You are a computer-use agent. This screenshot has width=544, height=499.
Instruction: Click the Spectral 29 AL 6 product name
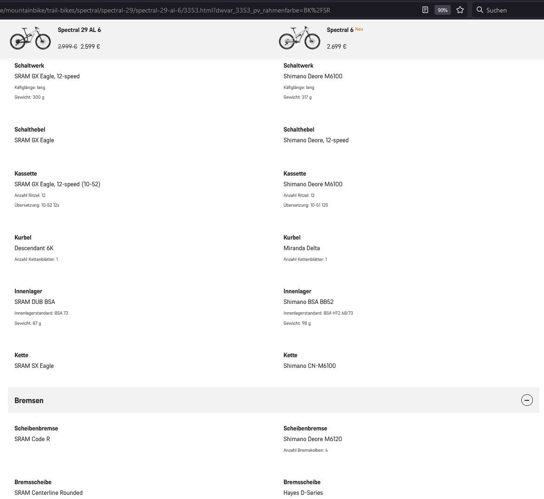[x=79, y=30]
